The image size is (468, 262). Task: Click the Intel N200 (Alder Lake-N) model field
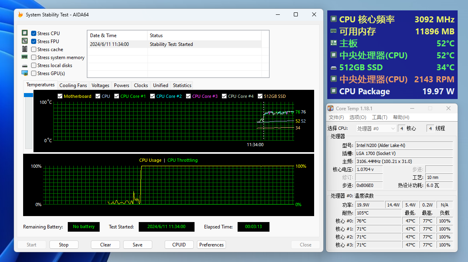[404, 145]
